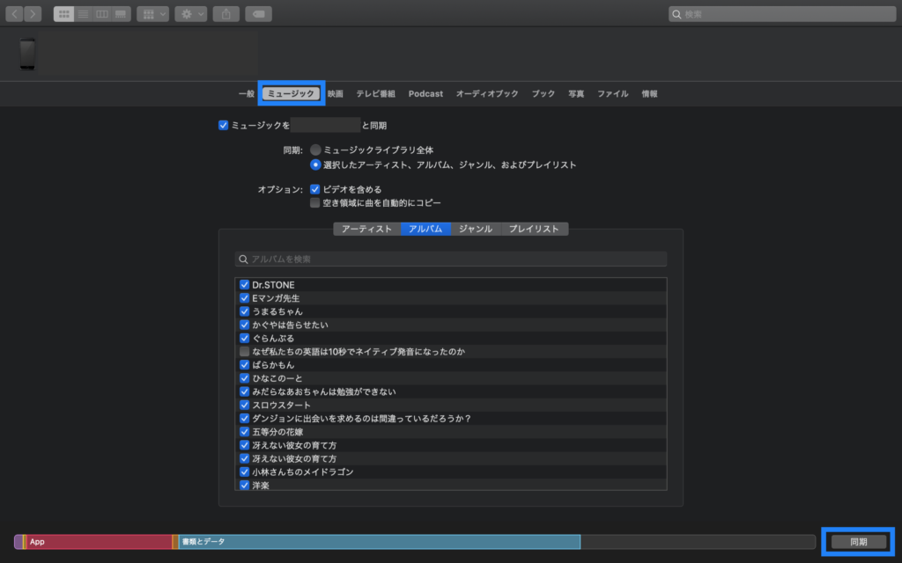This screenshot has width=902, height=563.
Task: Switch to column view in toolbar
Action: click(x=102, y=14)
